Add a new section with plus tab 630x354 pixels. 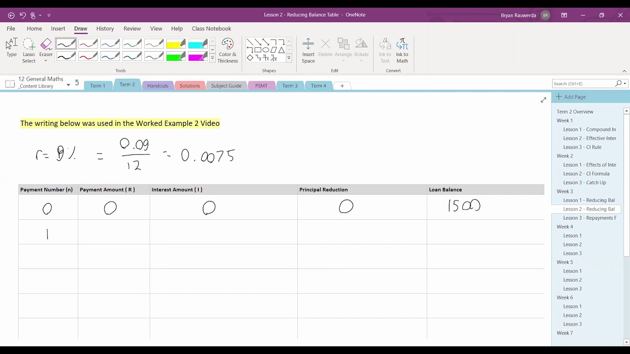(x=342, y=86)
